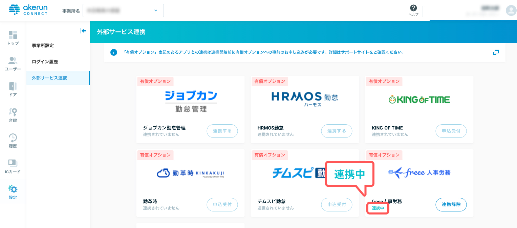Click the チムスピ勤怠 service name
The image size is (517, 228).
coord(272,202)
